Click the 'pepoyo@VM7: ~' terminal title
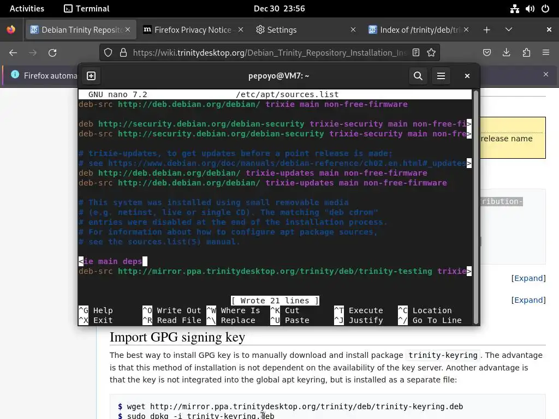Image resolution: width=559 pixels, height=419 pixels. coord(279,76)
